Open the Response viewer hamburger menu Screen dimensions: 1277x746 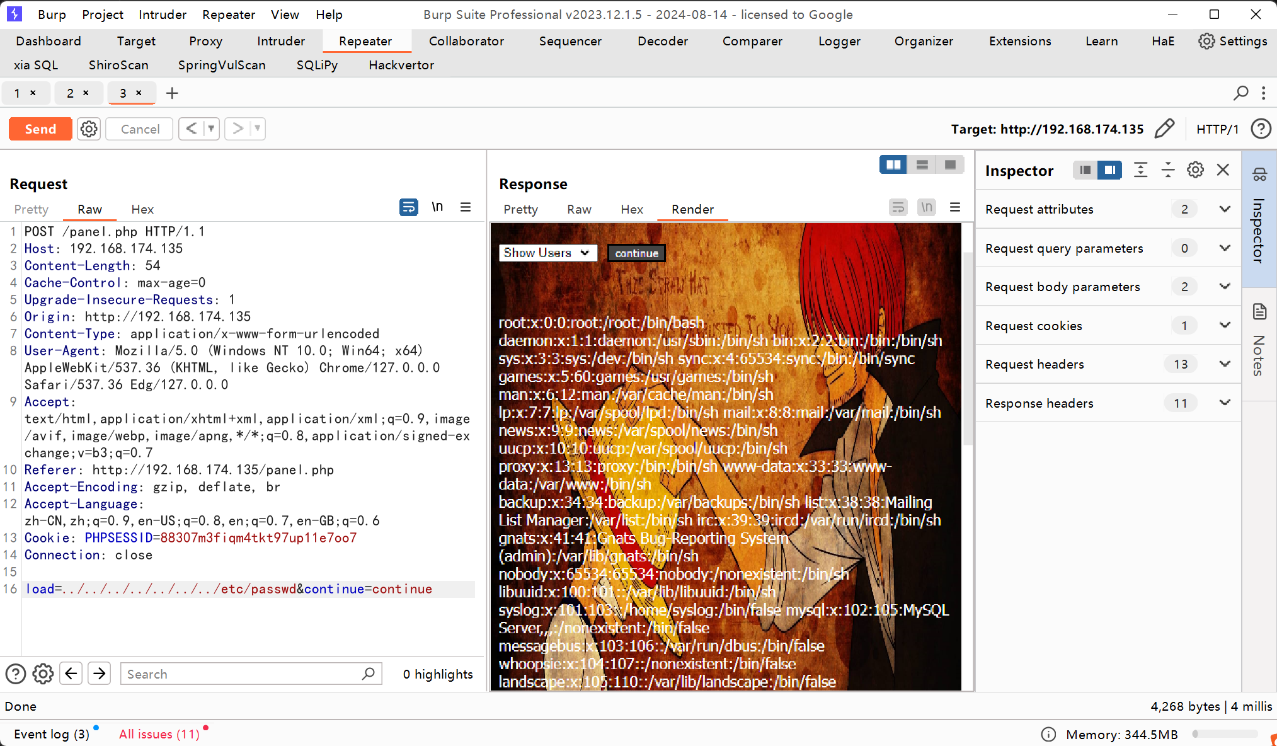click(955, 207)
